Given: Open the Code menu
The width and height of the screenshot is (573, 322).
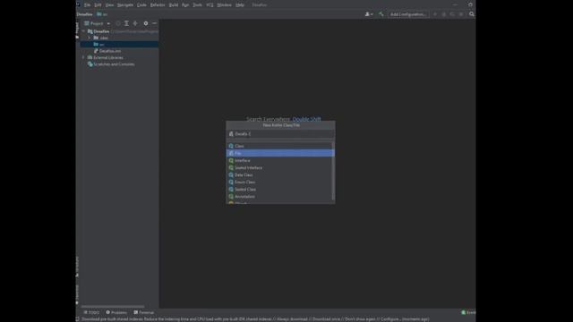Looking at the screenshot, I should pyautogui.click(x=141, y=5).
